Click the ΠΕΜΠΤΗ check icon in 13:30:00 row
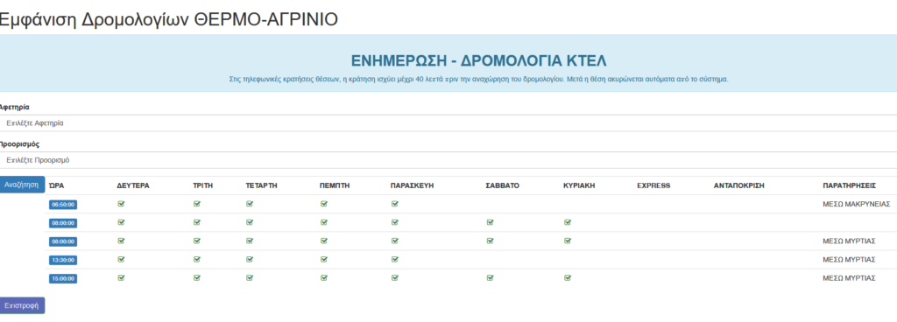The image size is (897, 322). 324,259
